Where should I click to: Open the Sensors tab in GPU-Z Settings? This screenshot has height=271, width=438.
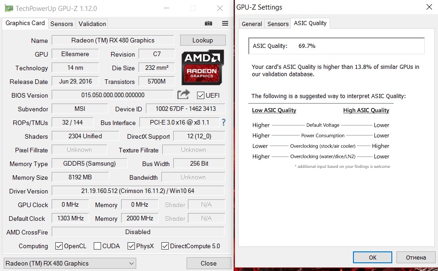pyautogui.click(x=278, y=24)
